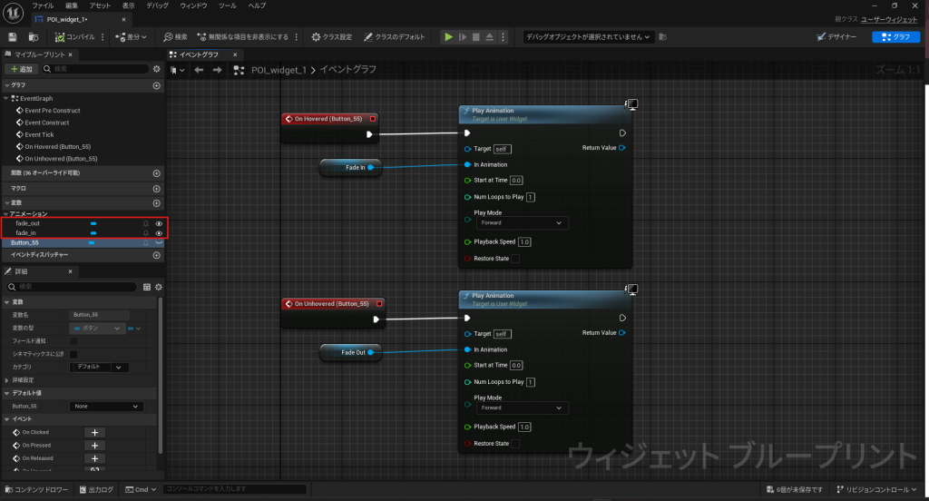929x501 pixels.
Task: Enable Restore State on the On Hovered Play Animation node
Action: click(515, 259)
